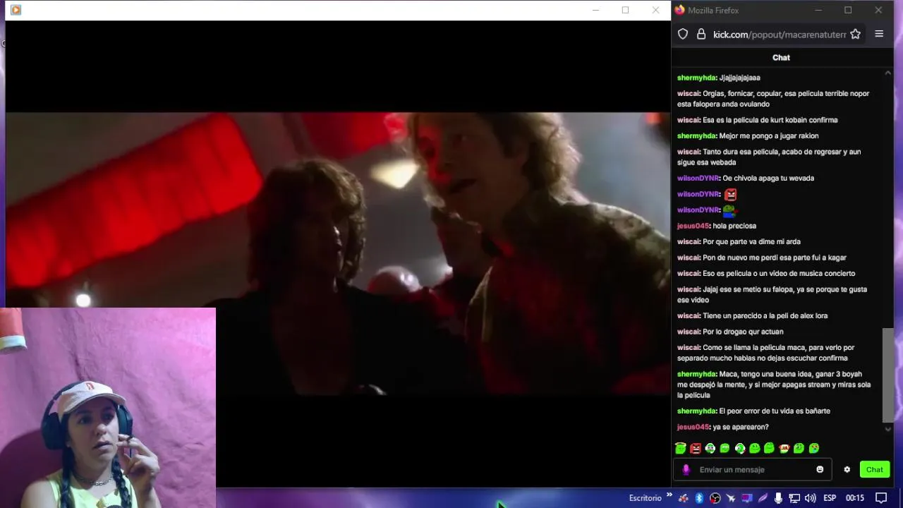
Task: Click the site security padlock icon
Action: [701, 34]
